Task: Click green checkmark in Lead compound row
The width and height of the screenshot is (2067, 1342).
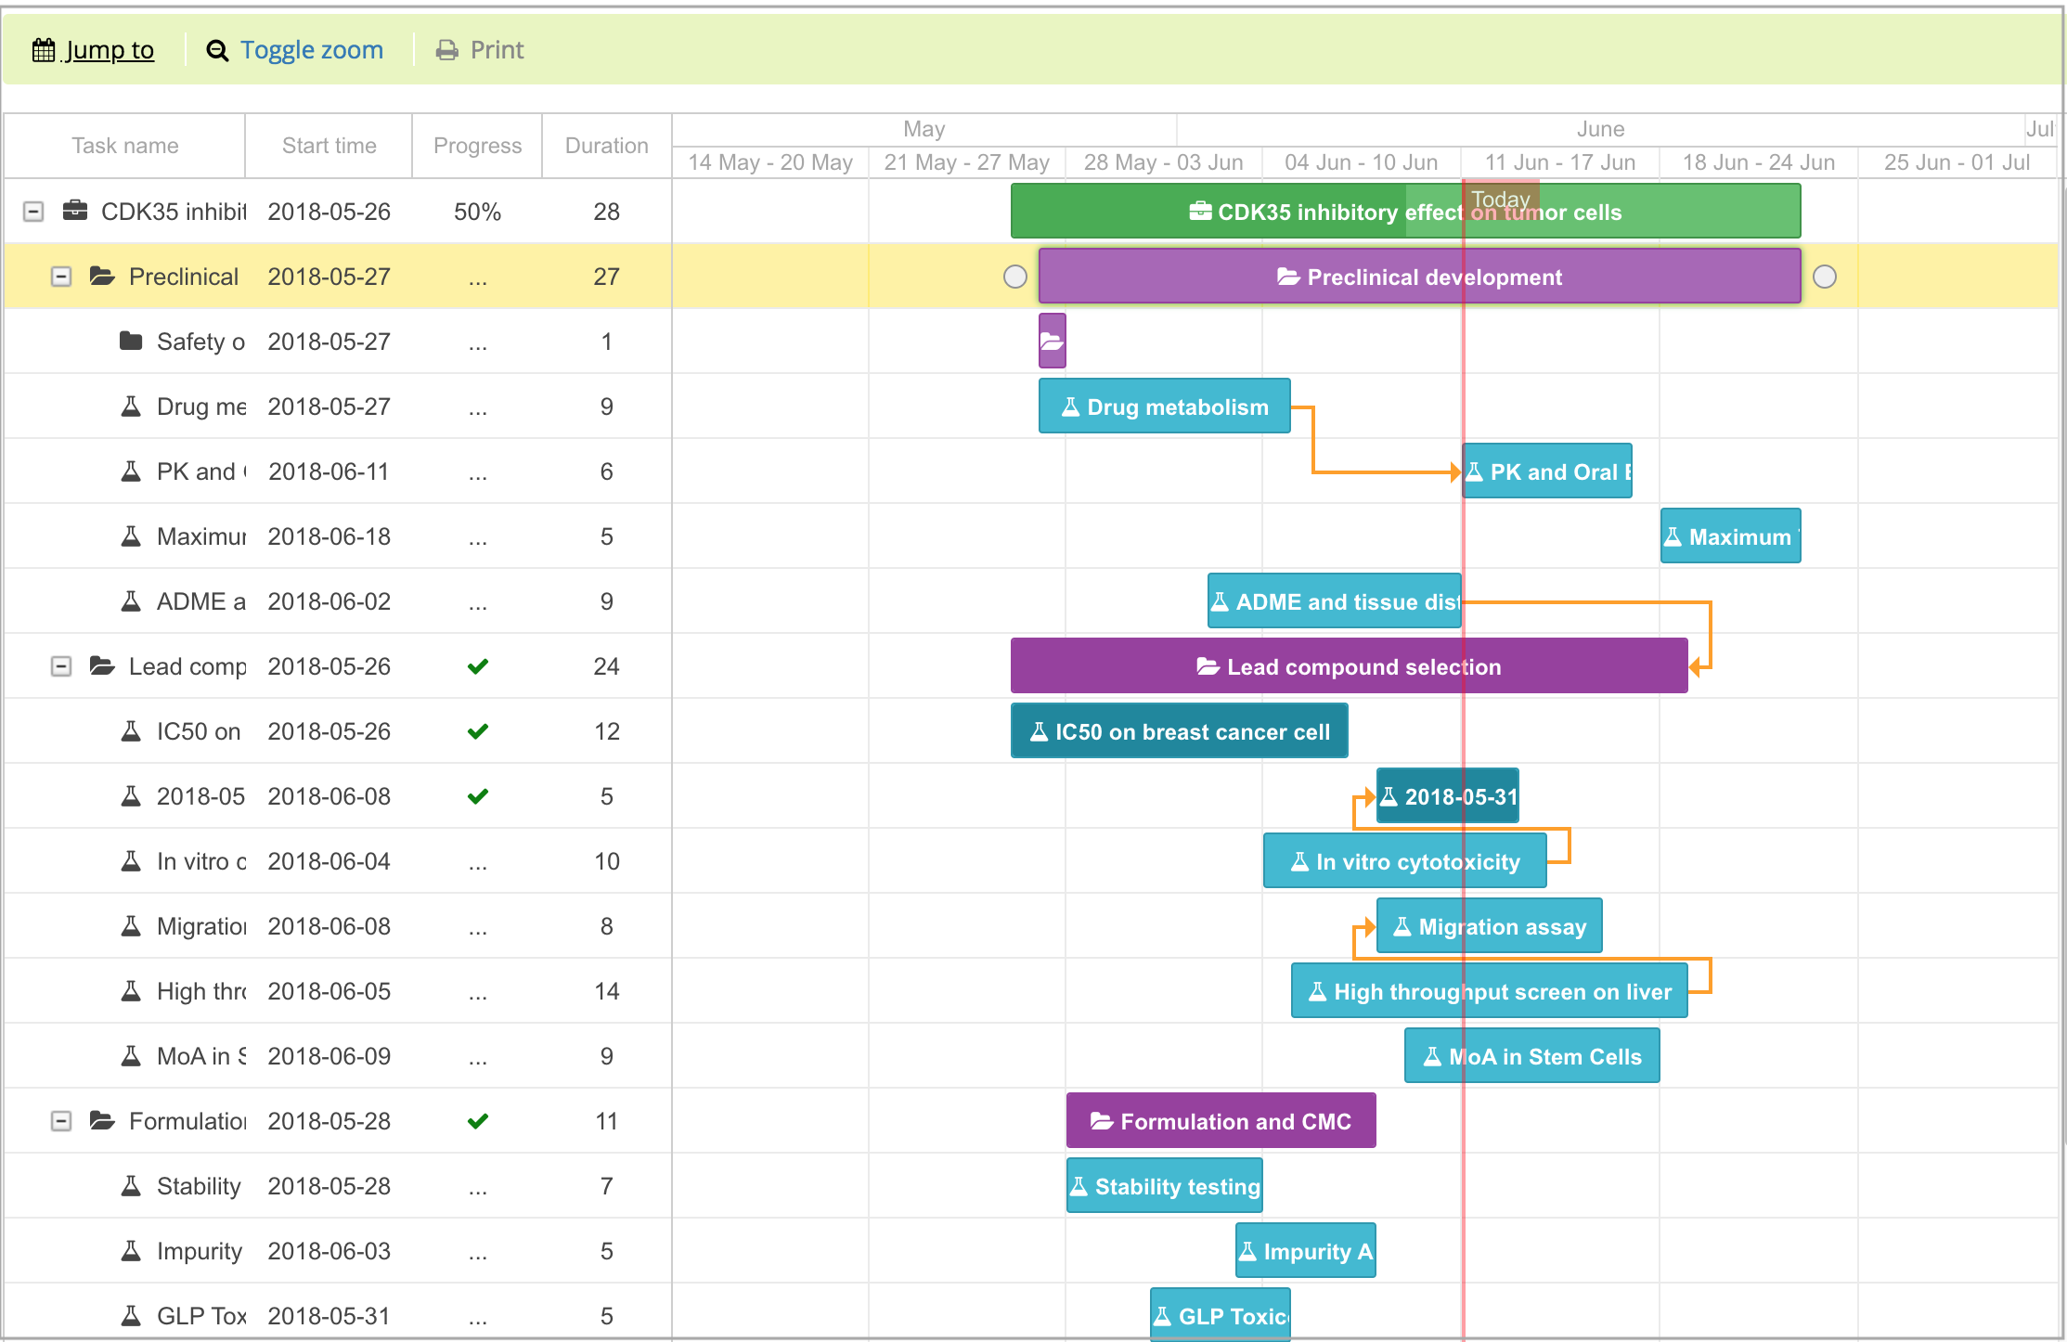Action: [478, 666]
